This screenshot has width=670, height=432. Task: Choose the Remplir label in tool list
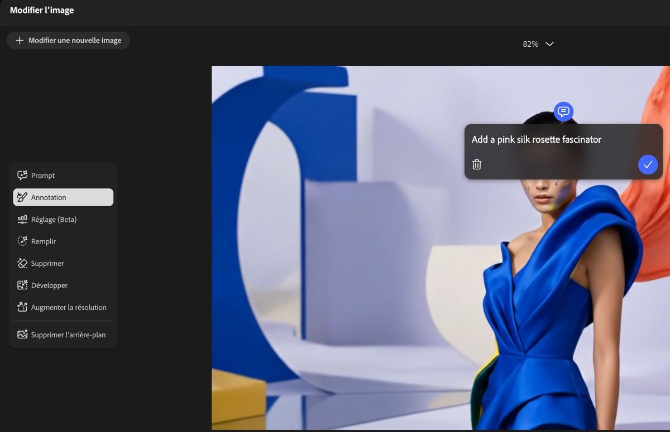44,241
